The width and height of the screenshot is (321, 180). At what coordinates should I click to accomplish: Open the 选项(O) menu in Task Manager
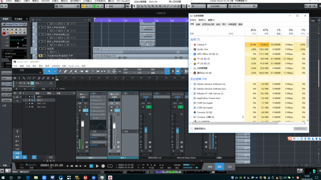[202, 20]
